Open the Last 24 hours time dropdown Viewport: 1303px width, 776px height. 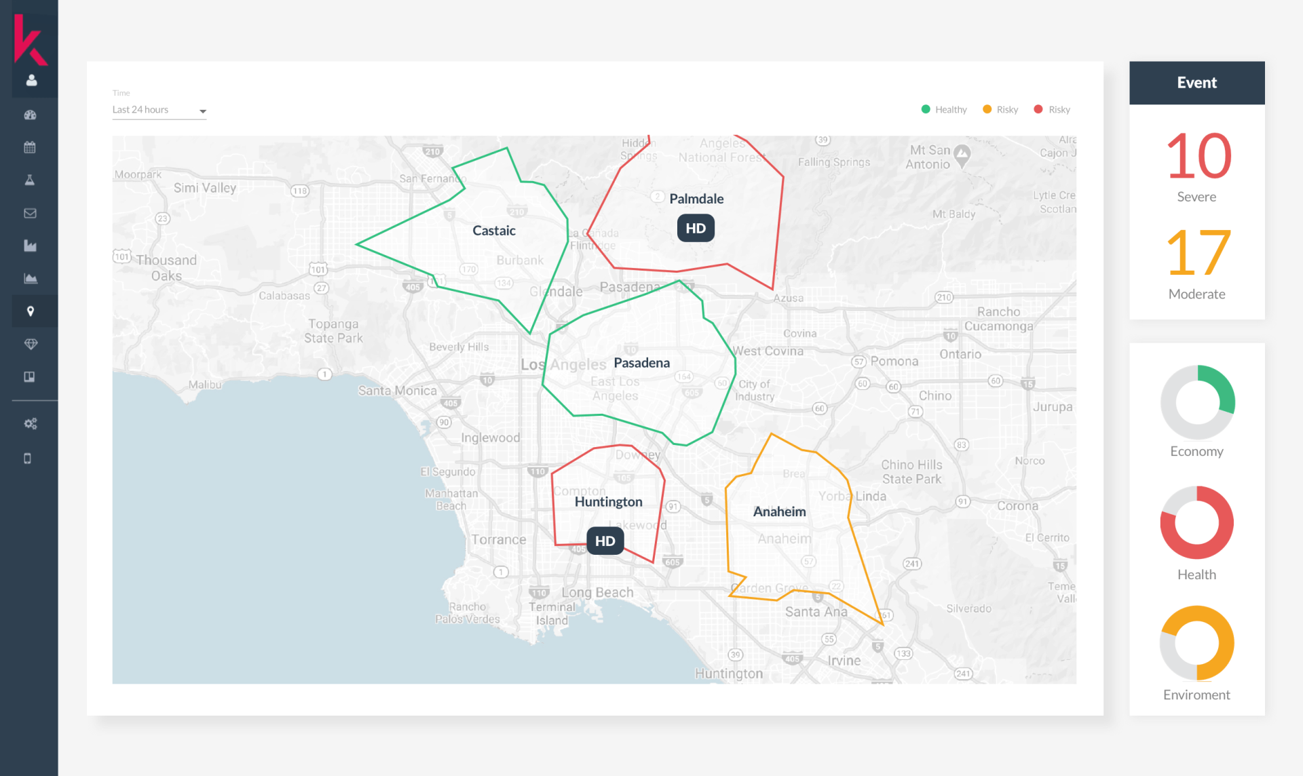pos(159,110)
